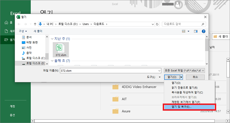The height and width of the screenshot is (123, 230).
Task: Collapse the 지난 주 (1) group
Action: [52, 39]
